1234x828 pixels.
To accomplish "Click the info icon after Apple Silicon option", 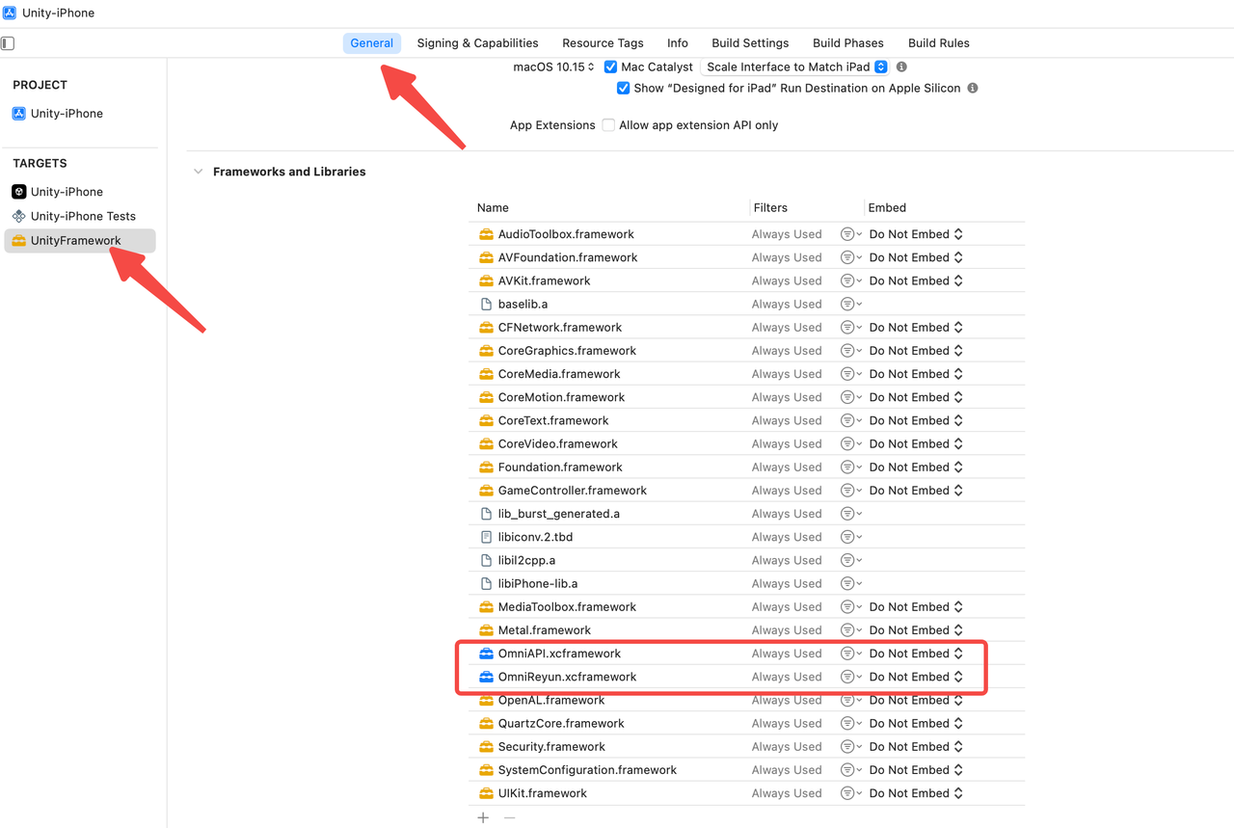I will [x=973, y=88].
